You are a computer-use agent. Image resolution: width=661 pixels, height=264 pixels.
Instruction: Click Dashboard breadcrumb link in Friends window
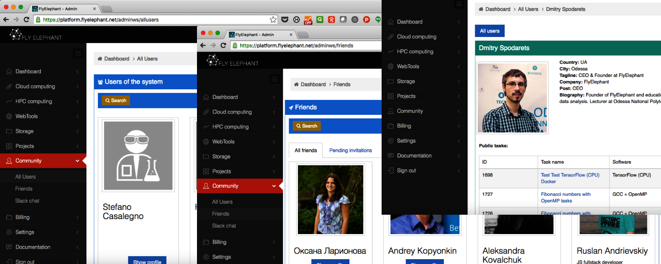click(313, 84)
